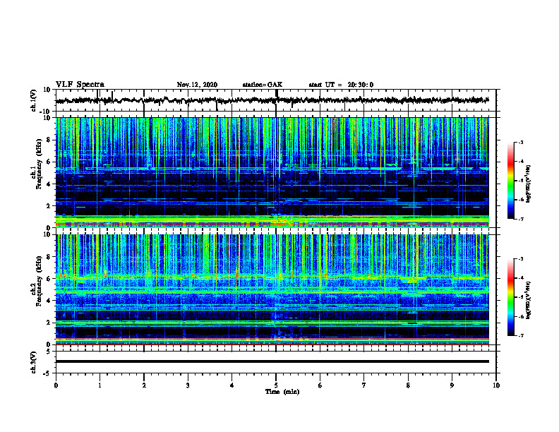Click time axis tick label '9'
Viewport: 559px width, 432px height.
point(452,385)
